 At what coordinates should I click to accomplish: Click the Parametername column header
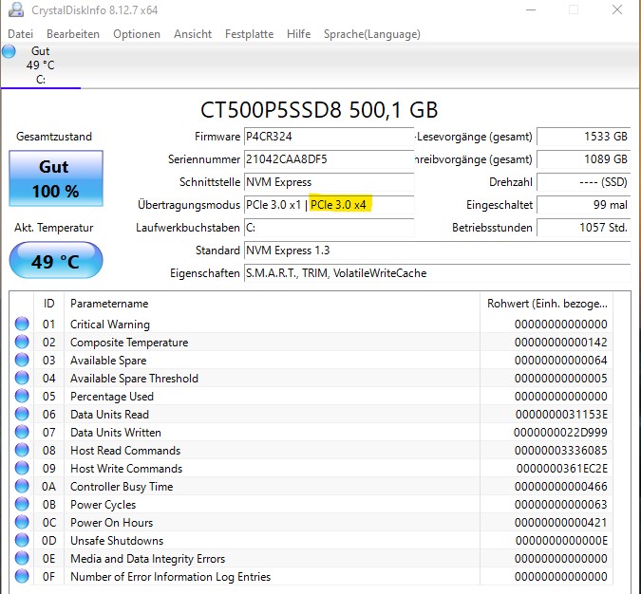[272, 304]
